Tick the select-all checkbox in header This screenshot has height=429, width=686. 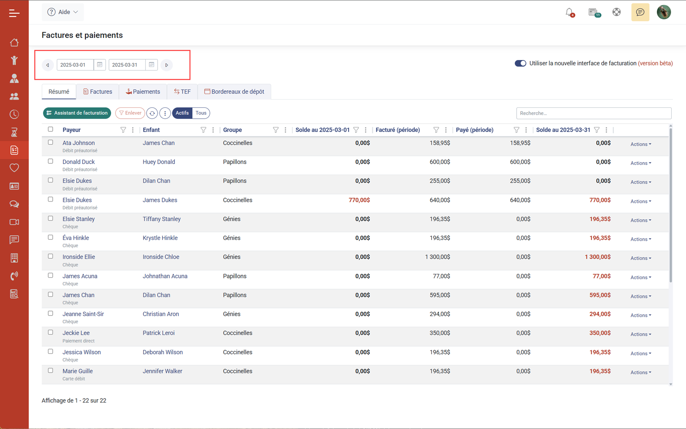(51, 129)
